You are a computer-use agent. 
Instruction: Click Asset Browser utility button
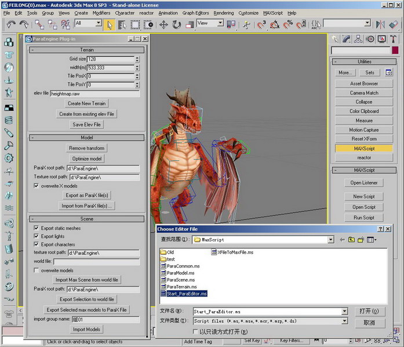click(364, 84)
